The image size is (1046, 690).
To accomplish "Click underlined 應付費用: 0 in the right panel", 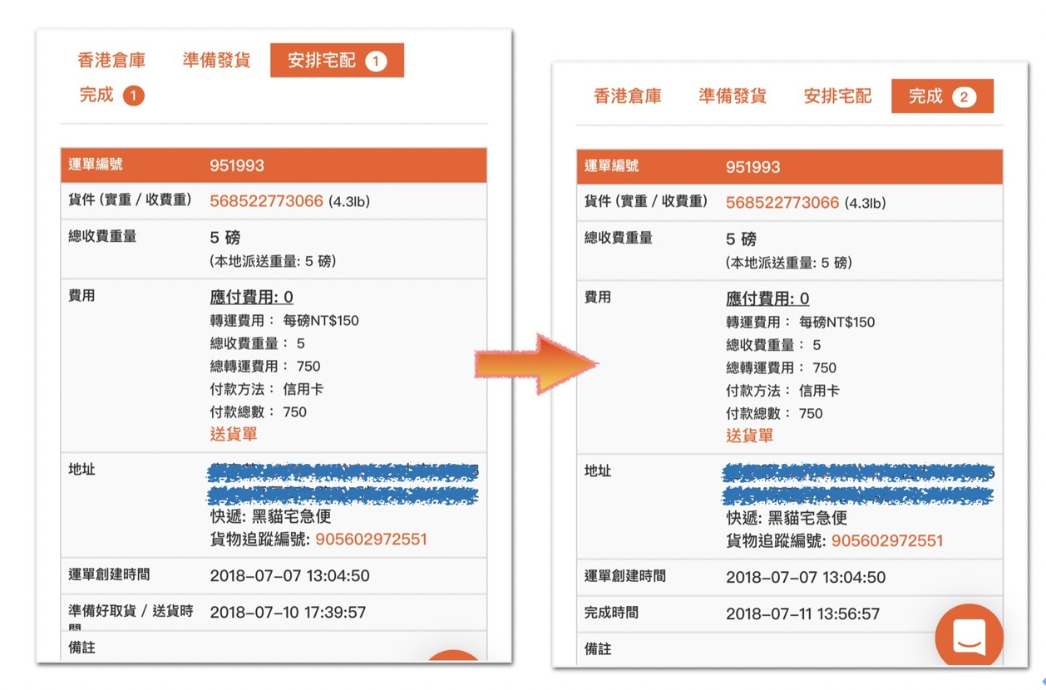I will (x=767, y=299).
